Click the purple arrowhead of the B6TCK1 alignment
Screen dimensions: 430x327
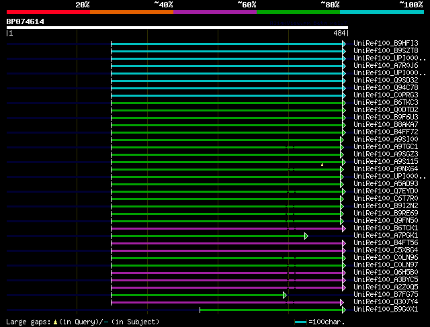(x=344, y=228)
